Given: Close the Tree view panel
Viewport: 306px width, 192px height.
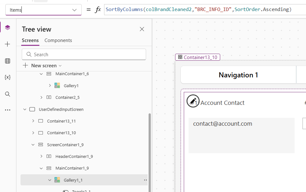Looking at the screenshot, I should coord(142,29).
